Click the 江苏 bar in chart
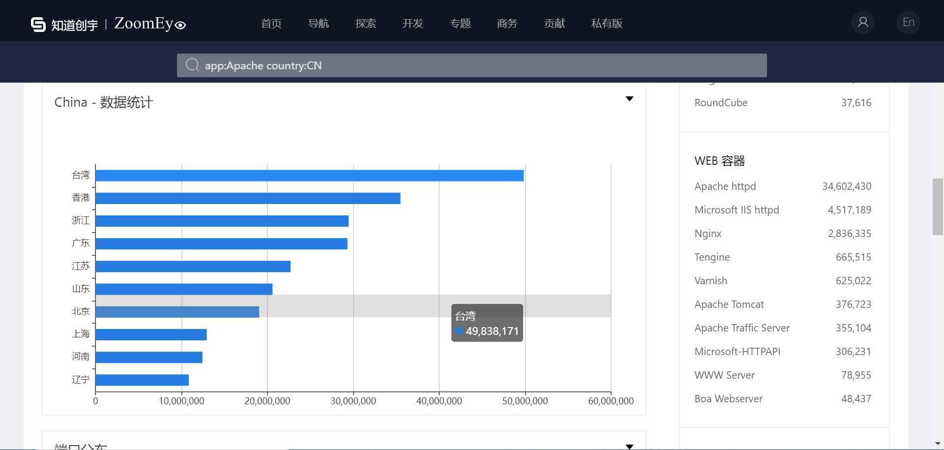Screen dimensions: 944x450 pyautogui.click(x=193, y=266)
